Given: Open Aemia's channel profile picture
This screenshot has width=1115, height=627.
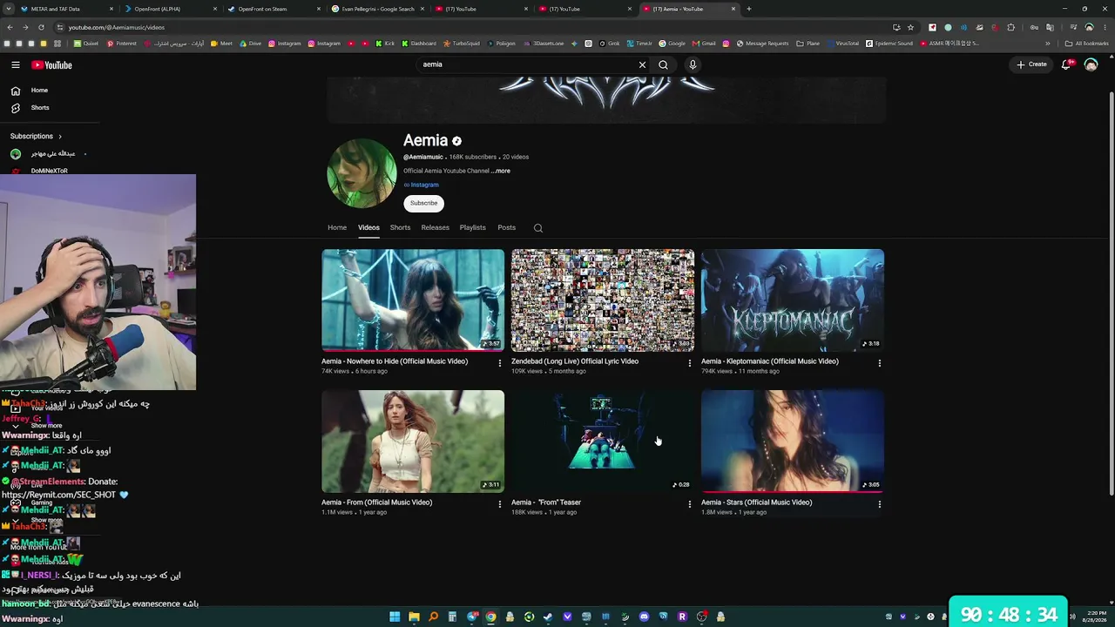Looking at the screenshot, I should tap(362, 173).
